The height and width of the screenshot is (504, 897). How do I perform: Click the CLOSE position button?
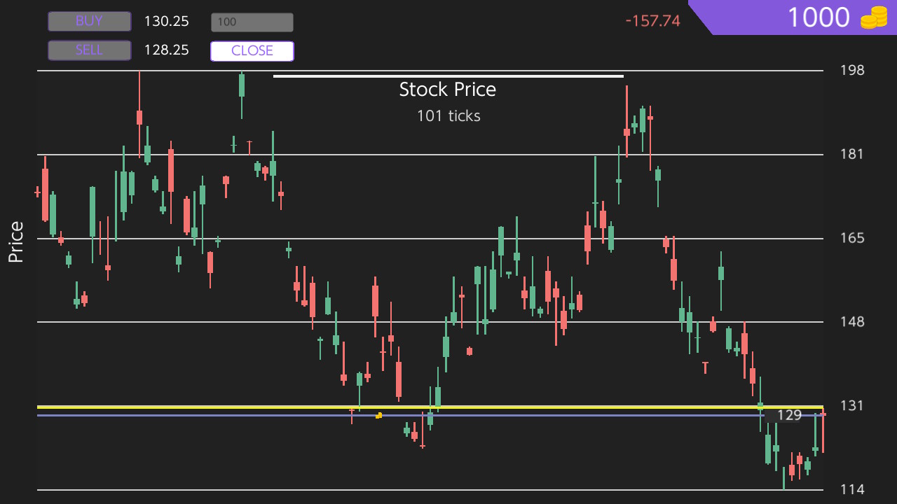pos(252,50)
